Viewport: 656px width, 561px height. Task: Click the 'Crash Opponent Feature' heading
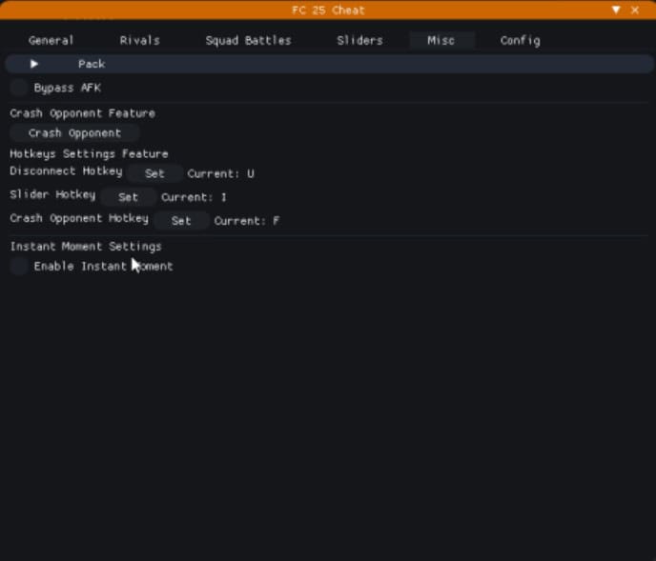click(x=82, y=113)
